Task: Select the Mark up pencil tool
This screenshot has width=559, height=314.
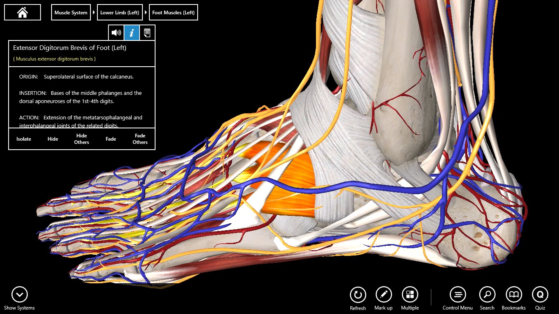Action: click(x=383, y=294)
